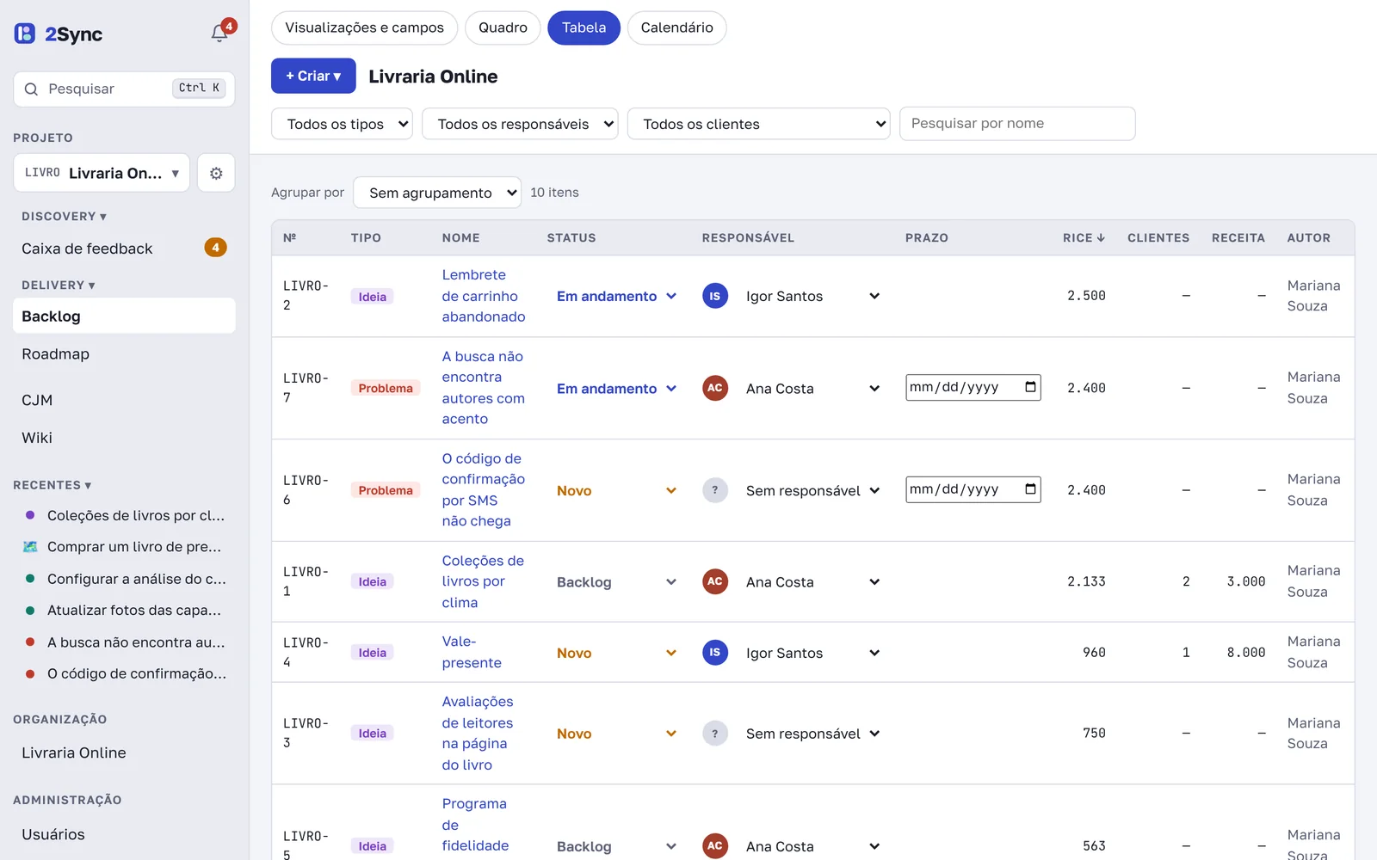
Task: Open project settings gear icon
Action: coord(216,173)
